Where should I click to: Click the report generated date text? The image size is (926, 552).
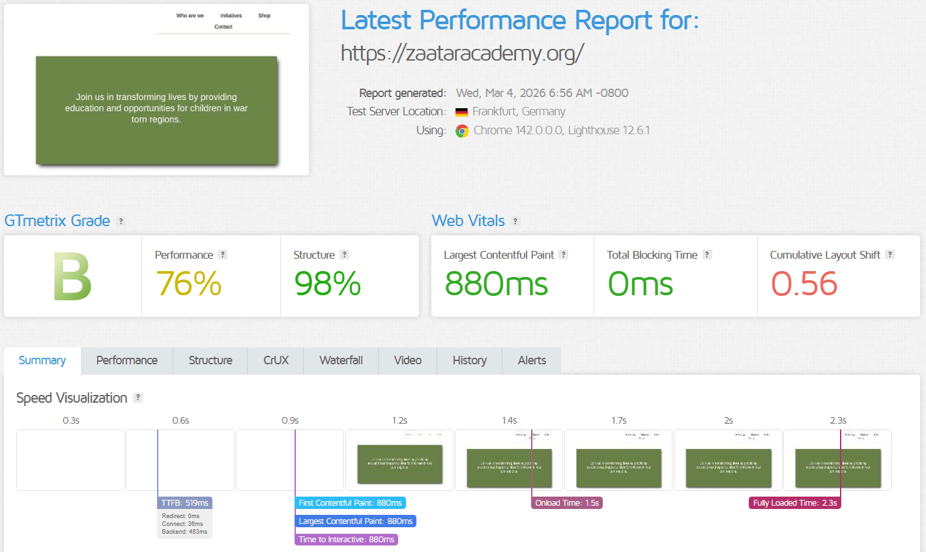click(x=542, y=93)
